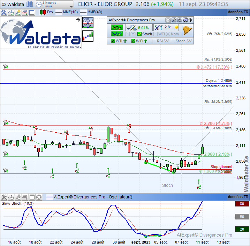Select the bullish divergence pattern button
The height and width of the screenshot is (246, 250).
tap(117, 34)
